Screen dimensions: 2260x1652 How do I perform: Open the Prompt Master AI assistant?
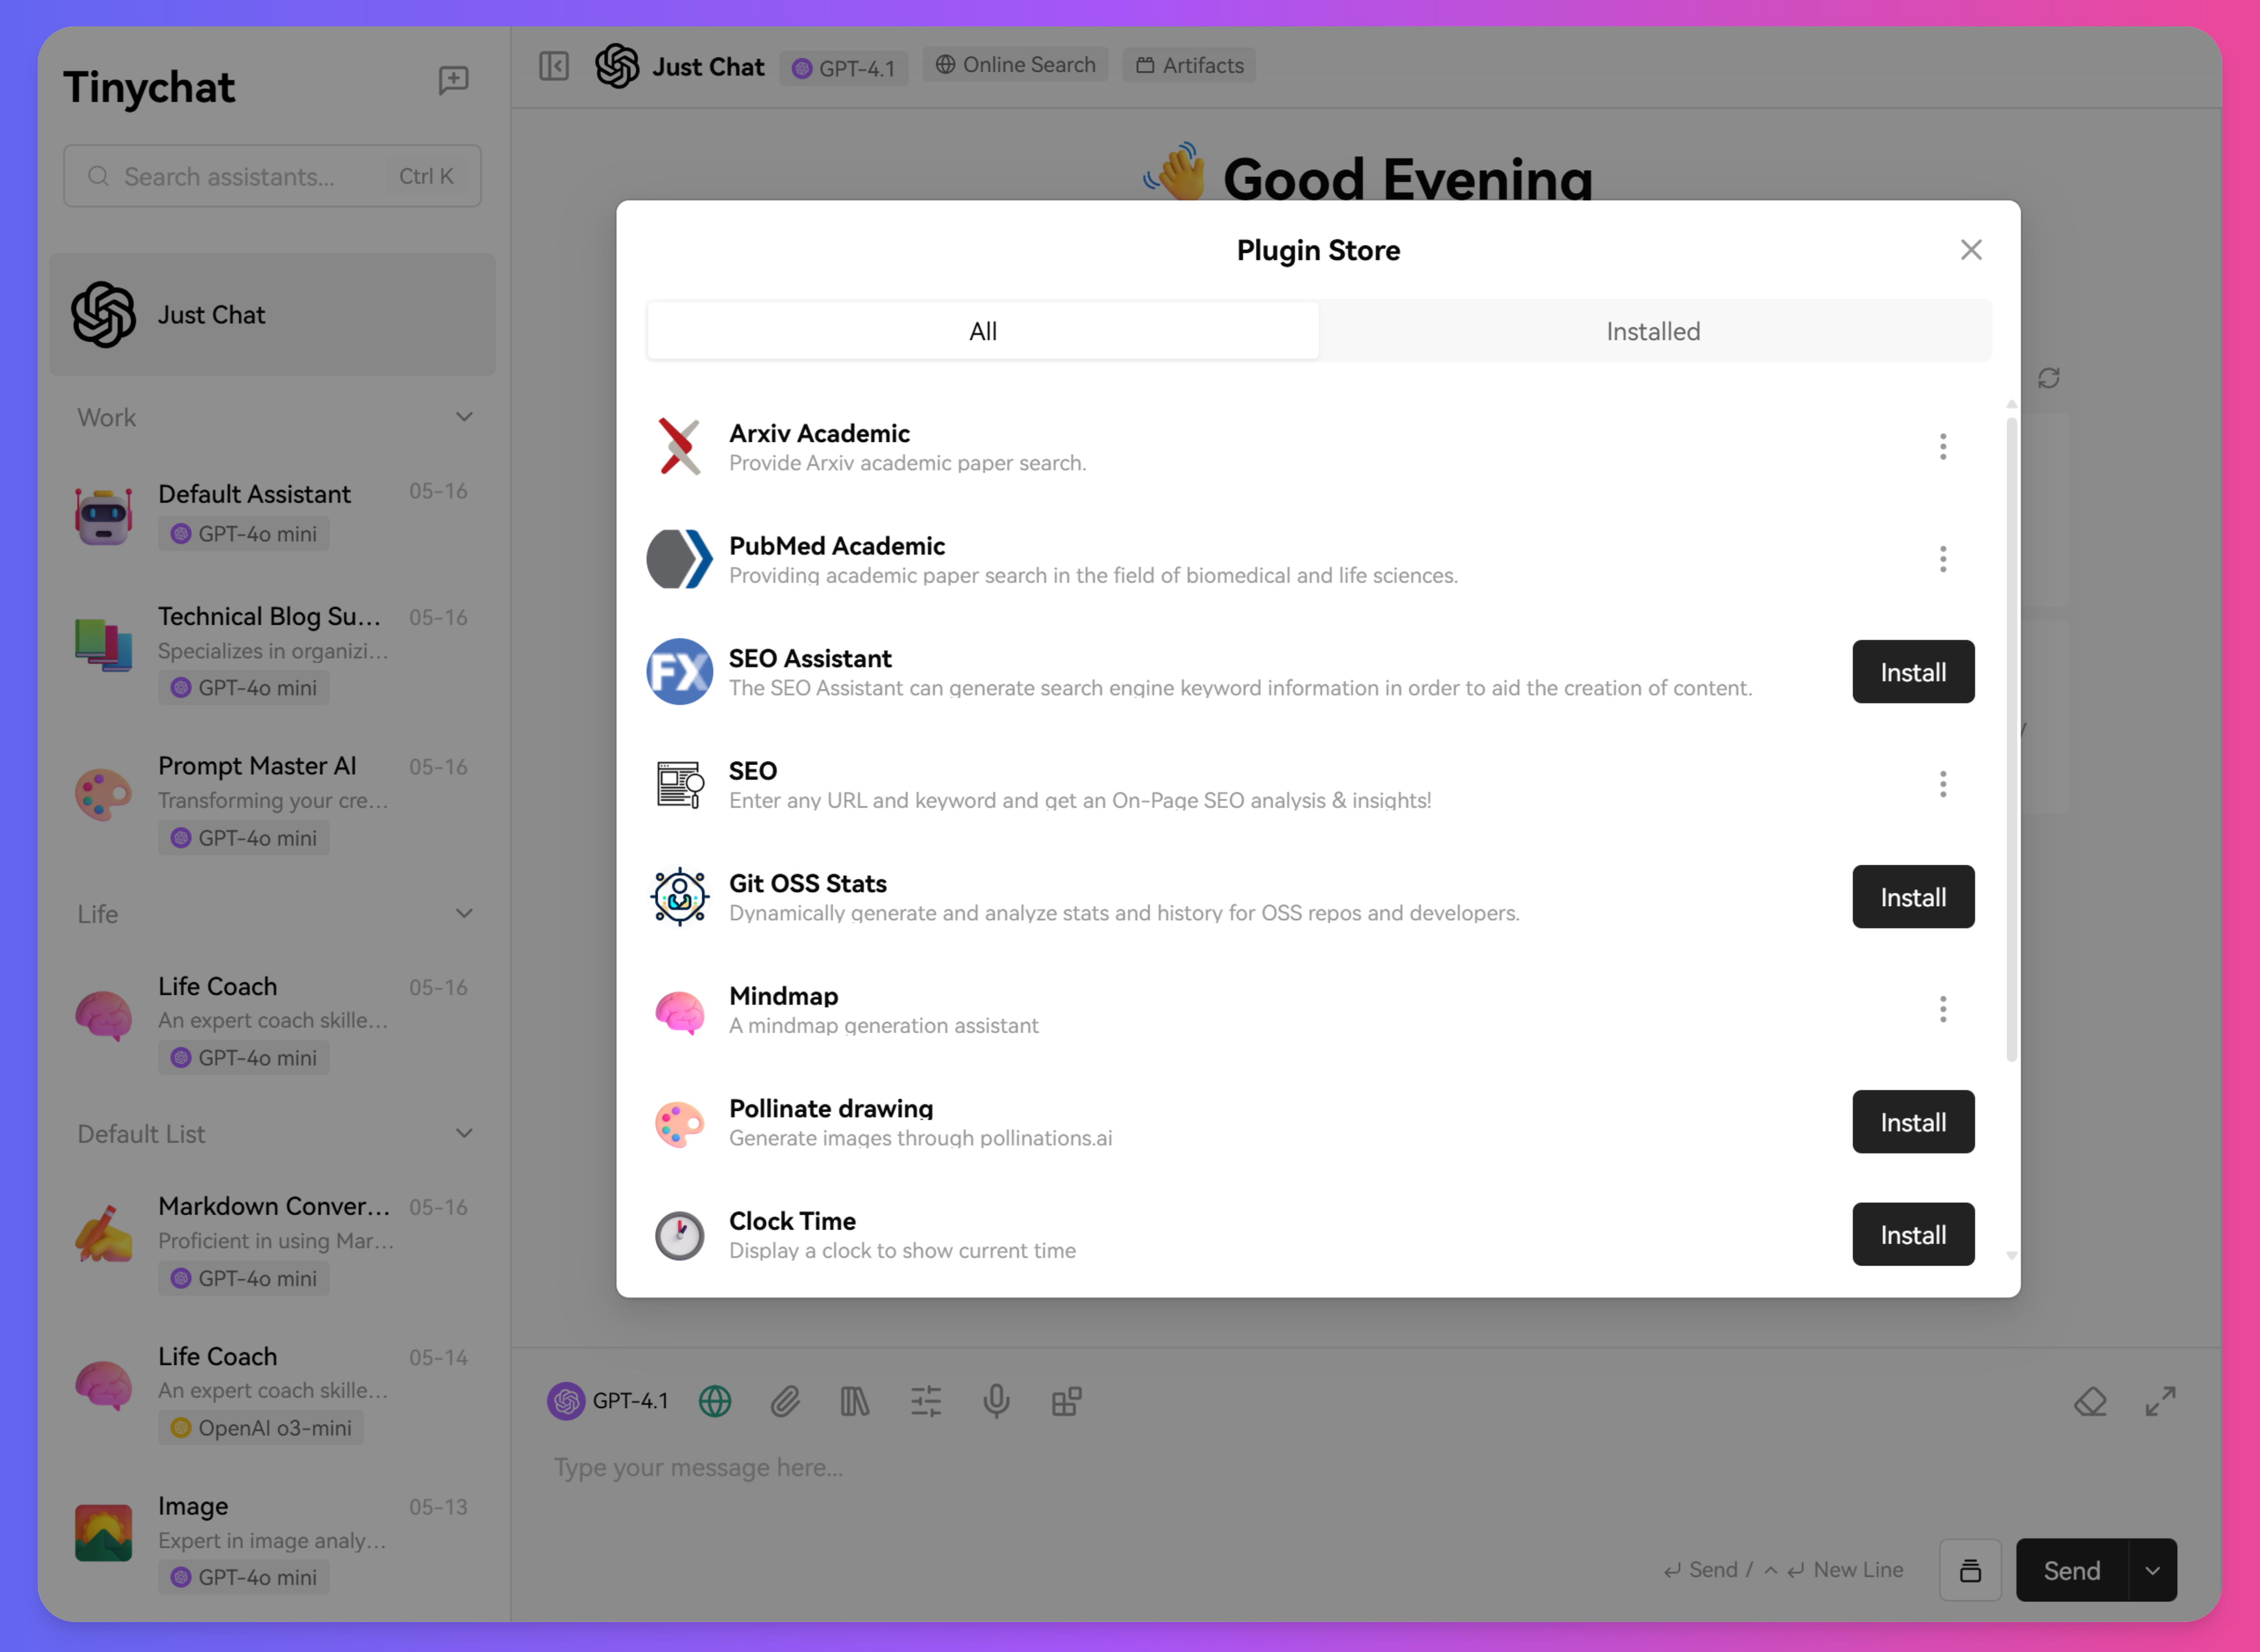[272, 802]
